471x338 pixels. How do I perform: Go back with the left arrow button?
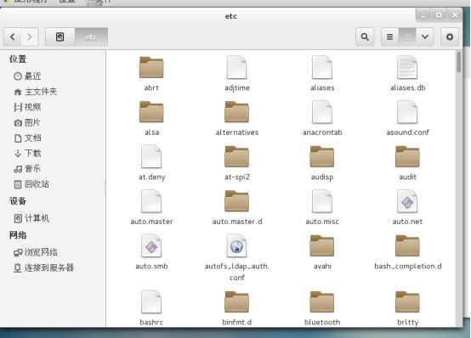pos(12,37)
